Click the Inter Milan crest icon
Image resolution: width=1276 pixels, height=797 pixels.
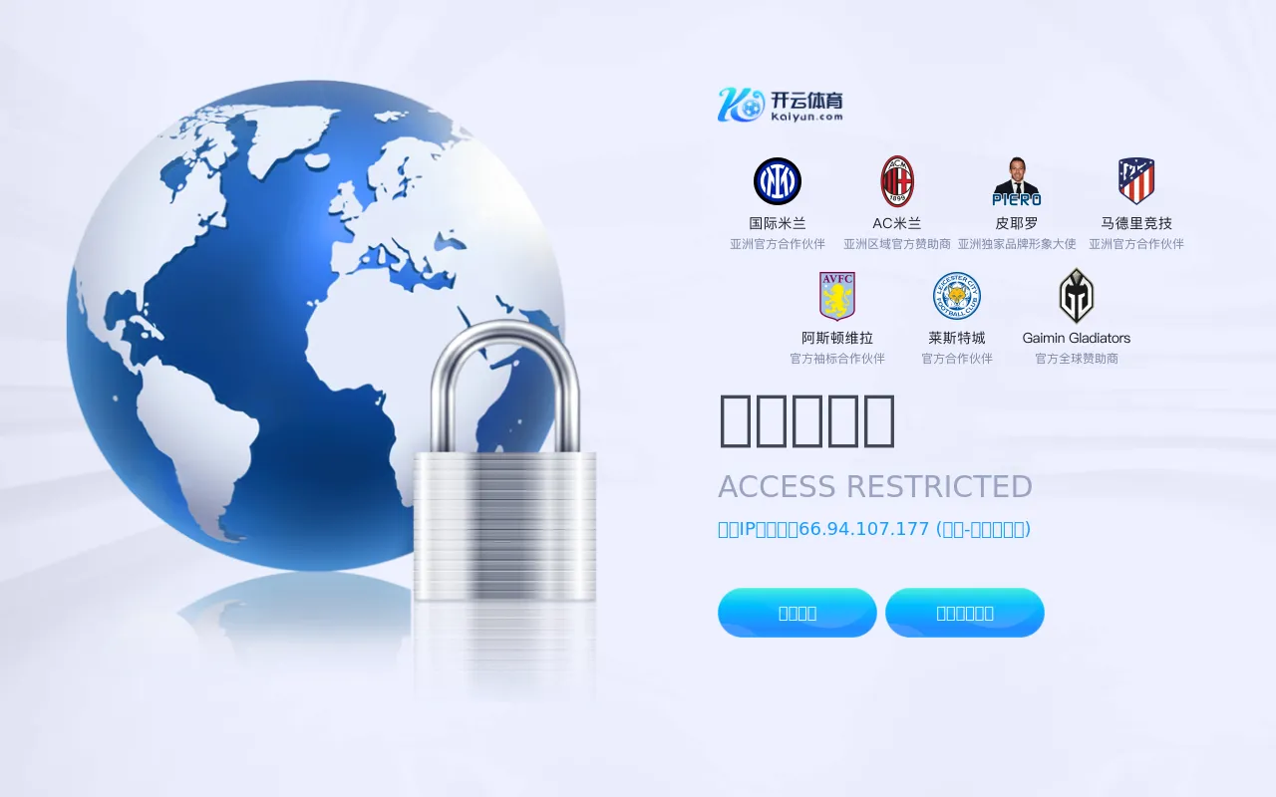point(778,181)
